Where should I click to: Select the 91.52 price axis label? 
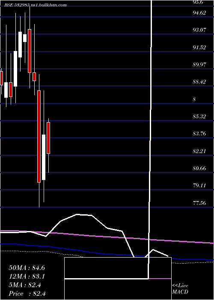click(x=199, y=47)
